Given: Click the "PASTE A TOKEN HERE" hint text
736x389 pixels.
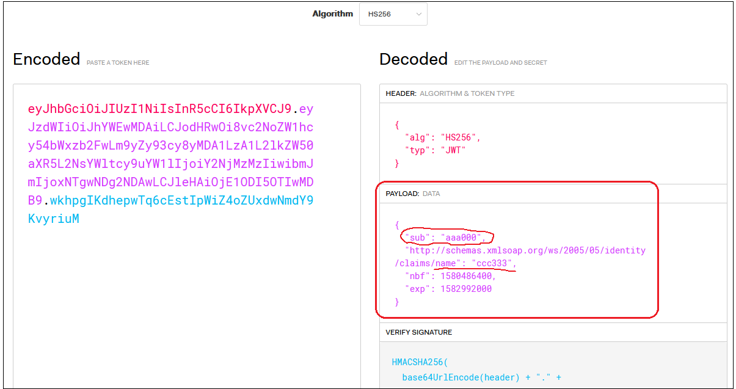Looking at the screenshot, I should [x=118, y=62].
